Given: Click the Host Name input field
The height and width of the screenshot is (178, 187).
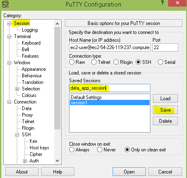Looking at the screenshot, I should [x=110, y=47].
